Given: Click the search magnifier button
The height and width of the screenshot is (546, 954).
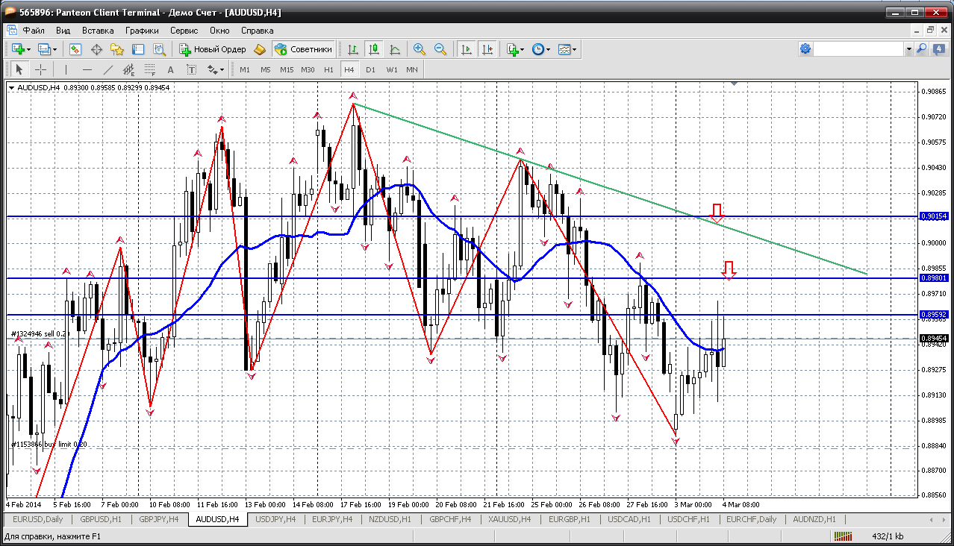Looking at the screenshot, I should [x=922, y=48].
